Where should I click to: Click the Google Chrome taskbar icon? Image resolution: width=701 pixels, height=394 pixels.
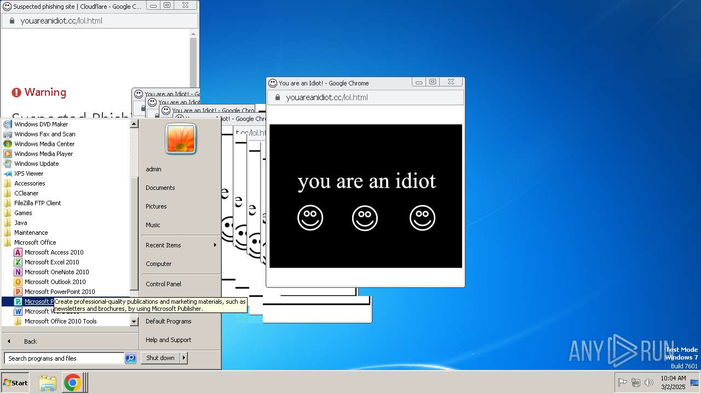point(72,383)
